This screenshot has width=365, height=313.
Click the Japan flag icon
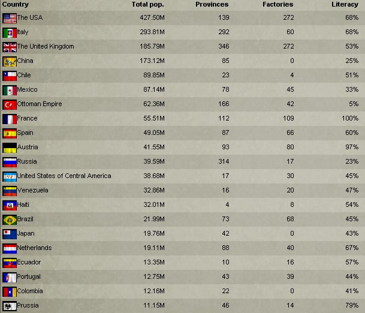[9, 234]
